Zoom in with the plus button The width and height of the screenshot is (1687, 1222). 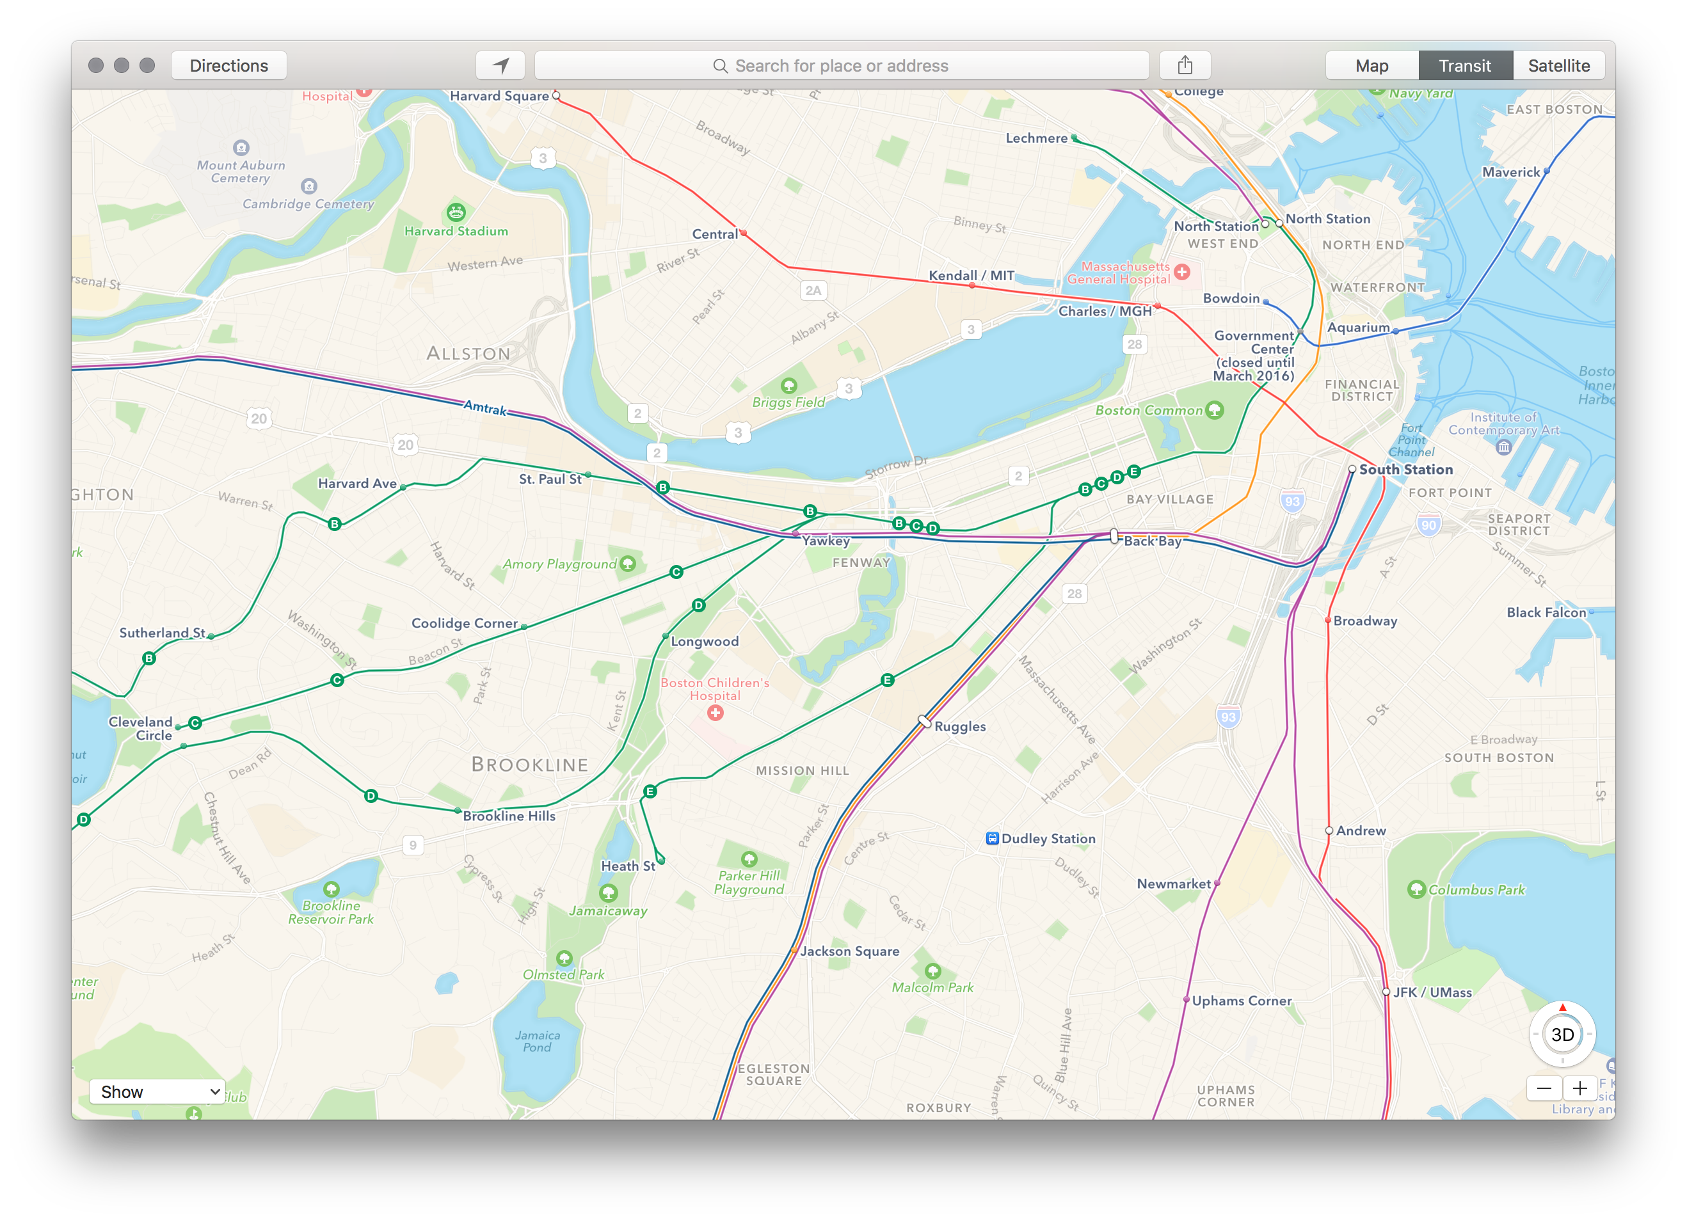1580,1089
